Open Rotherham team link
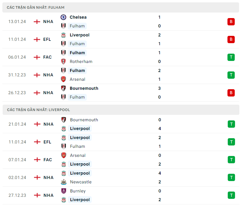This screenshot has width=242, height=207. tap(81, 62)
